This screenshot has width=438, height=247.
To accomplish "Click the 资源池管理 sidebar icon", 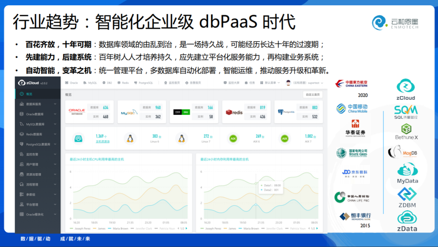I will [x=21, y=174].
